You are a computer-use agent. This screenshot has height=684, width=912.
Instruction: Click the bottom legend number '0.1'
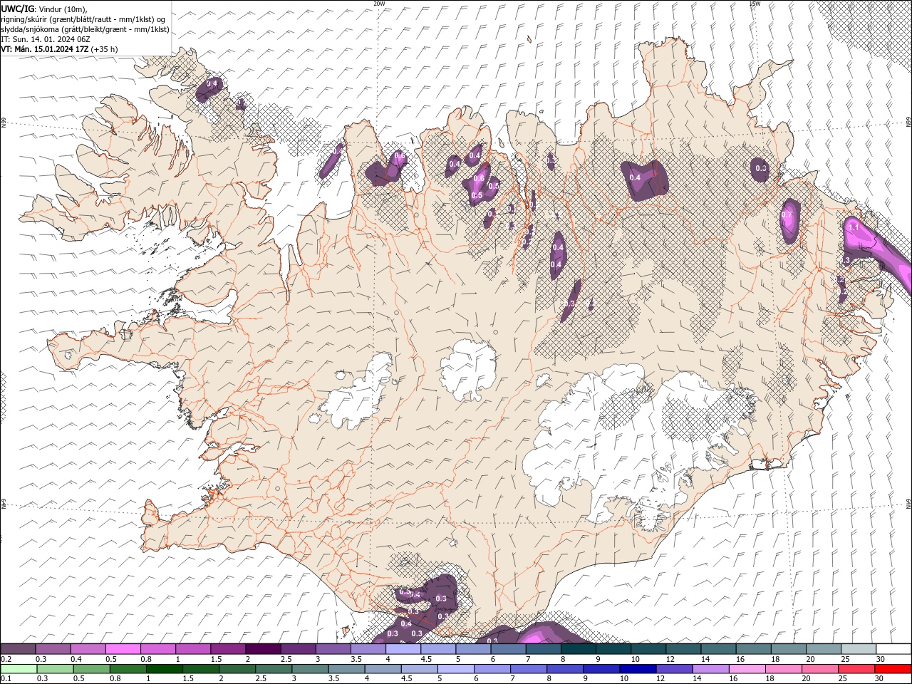pos(6,679)
